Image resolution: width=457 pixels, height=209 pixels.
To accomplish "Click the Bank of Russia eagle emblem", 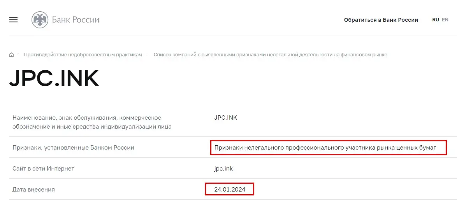I will point(40,20).
